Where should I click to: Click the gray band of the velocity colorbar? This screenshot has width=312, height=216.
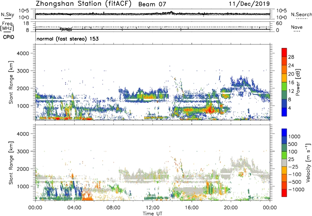coord(284,163)
